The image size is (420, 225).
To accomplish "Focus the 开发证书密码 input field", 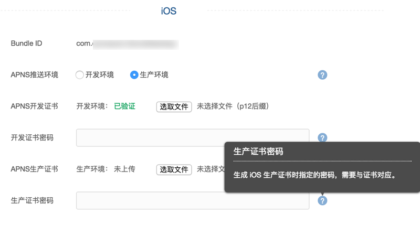I will [x=192, y=137].
